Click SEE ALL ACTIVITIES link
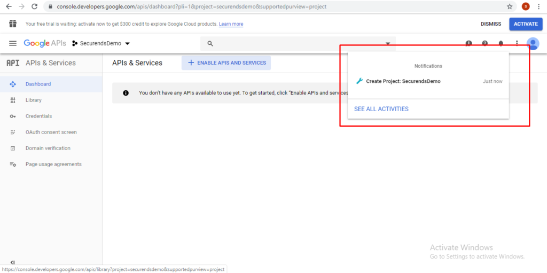 [381, 109]
